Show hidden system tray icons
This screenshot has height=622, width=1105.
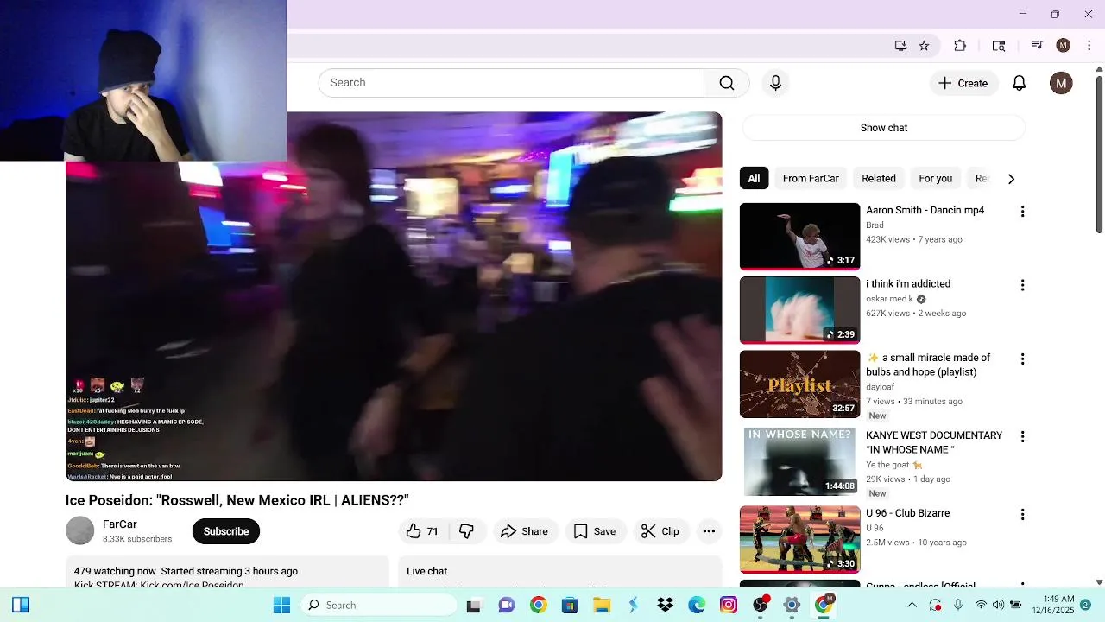pyautogui.click(x=912, y=605)
